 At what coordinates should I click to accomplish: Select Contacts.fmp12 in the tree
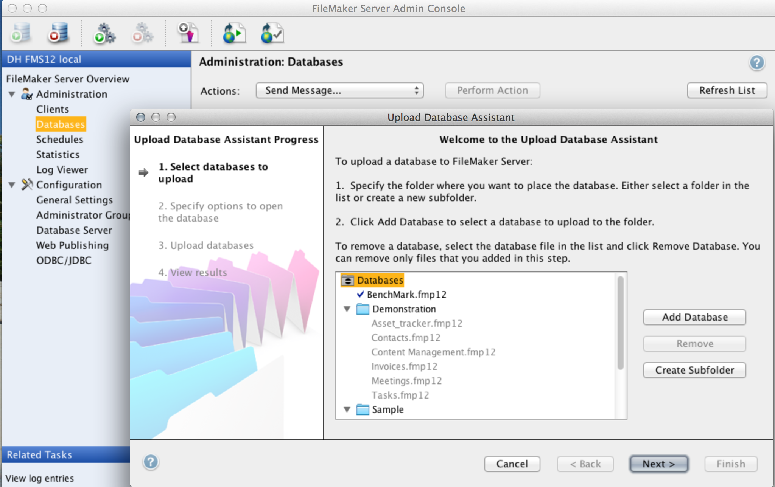pyautogui.click(x=406, y=338)
